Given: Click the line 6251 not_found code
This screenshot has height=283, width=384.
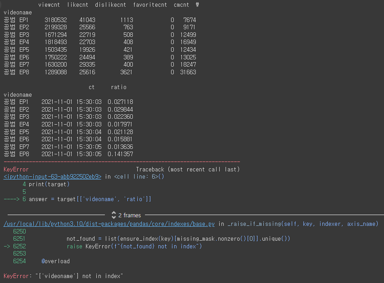Looking at the screenshot, I should point(178,239).
